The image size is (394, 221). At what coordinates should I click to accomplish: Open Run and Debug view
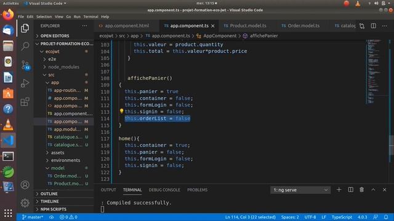[x=25, y=83]
